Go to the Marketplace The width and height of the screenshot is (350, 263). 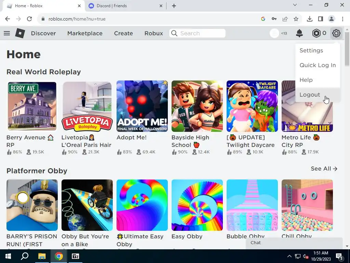(85, 33)
